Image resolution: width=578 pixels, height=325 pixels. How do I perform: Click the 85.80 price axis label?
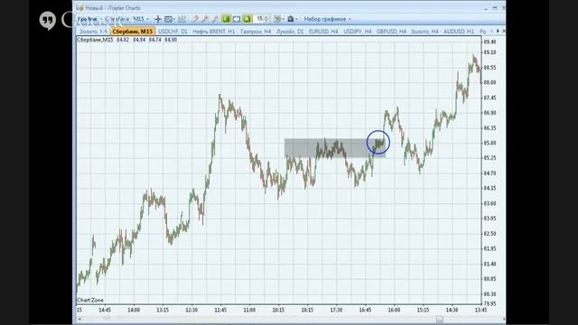coord(489,143)
